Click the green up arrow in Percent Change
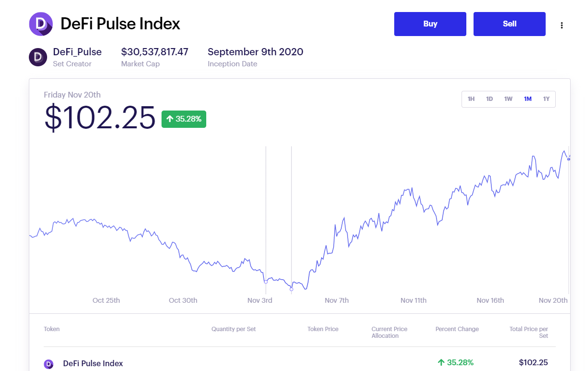 pyautogui.click(x=440, y=362)
